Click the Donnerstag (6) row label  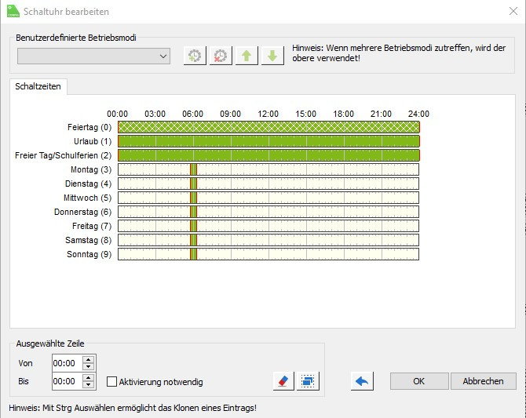(82, 212)
